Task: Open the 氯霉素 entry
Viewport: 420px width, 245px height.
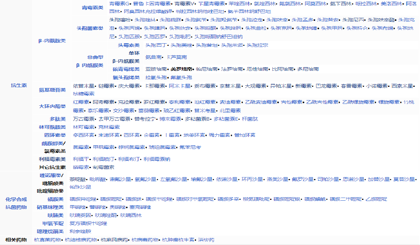Action: point(81,147)
